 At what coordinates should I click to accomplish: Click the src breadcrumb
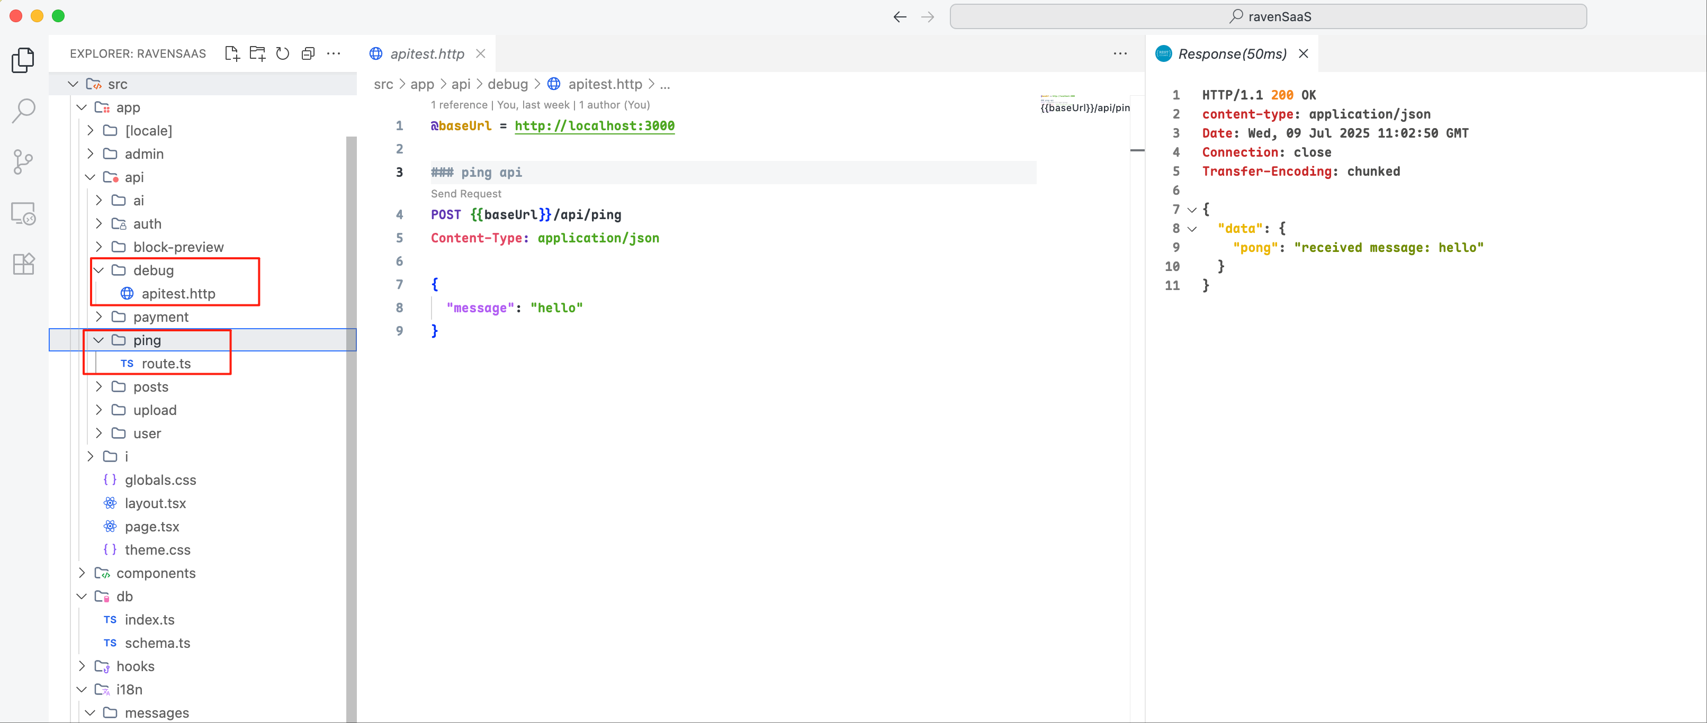(384, 84)
